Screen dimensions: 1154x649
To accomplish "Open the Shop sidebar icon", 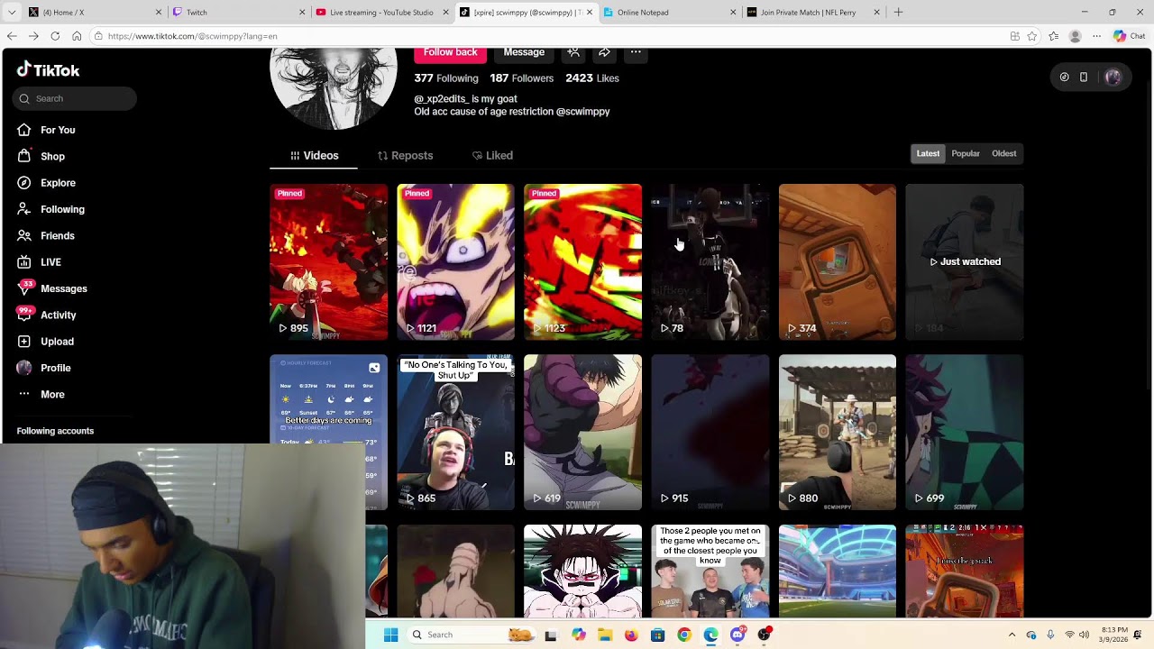I will tap(24, 156).
